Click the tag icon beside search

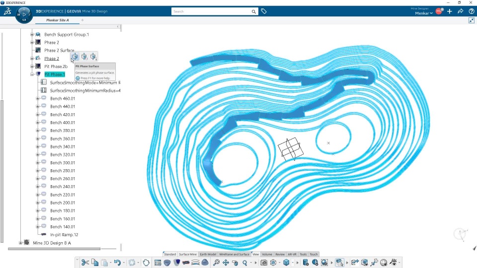click(x=264, y=11)
